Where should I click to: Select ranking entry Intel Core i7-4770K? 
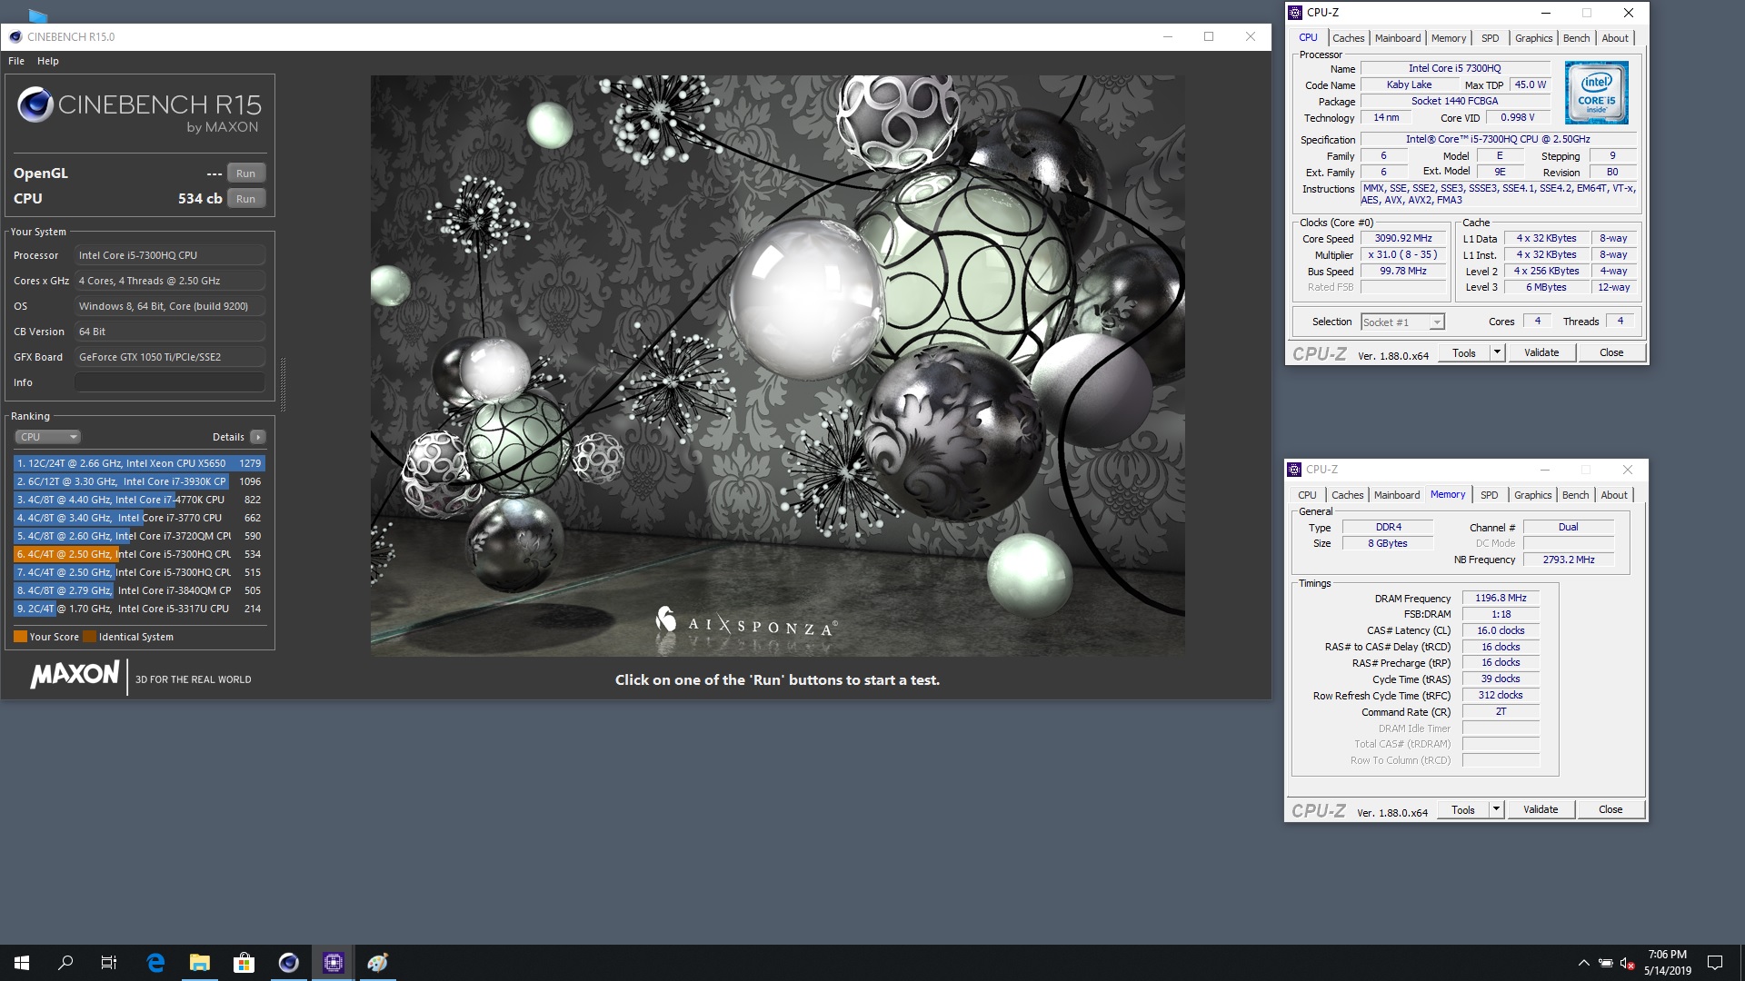139,500
